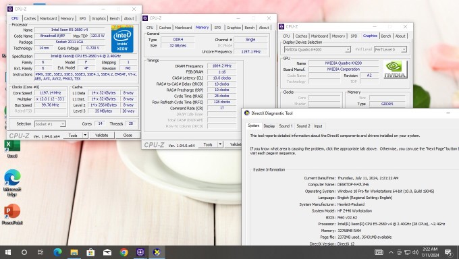Image resolution: width=459 pixels, height=259 pixels.
Task: Open the SPD tab in CPU window
Action: (82, 18)
